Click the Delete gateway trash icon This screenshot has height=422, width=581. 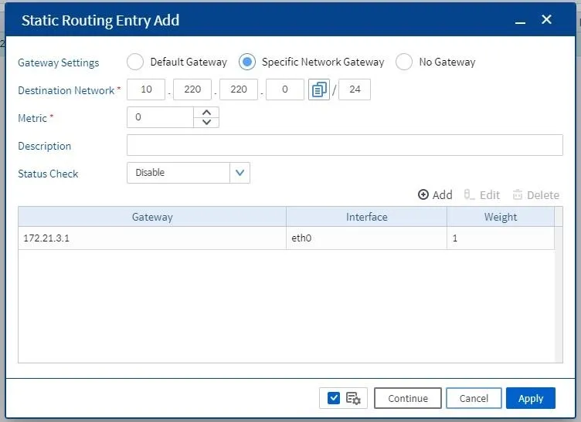tap(518, 194)
